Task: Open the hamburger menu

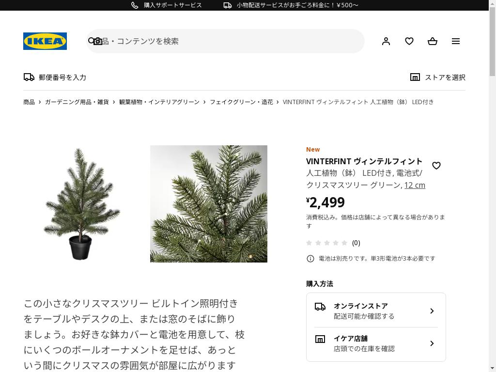Action: click(456, 41)
